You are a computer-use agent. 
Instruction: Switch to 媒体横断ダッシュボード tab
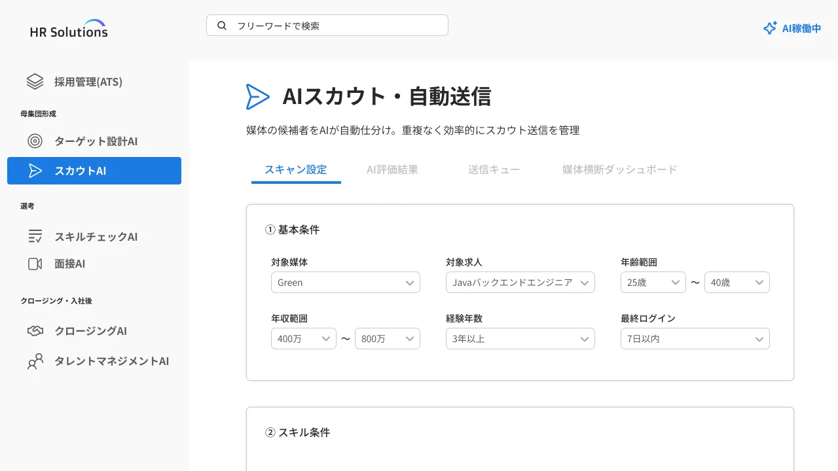click(x=620, y=169)
